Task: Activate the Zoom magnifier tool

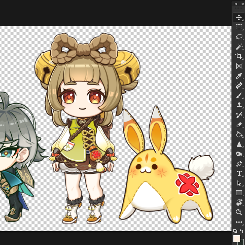Action: pyautogui.click(x=239, y=212)
